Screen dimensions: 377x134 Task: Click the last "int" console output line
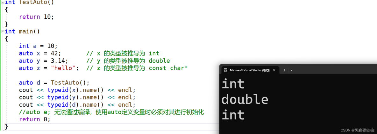click(x=233, y=115)
